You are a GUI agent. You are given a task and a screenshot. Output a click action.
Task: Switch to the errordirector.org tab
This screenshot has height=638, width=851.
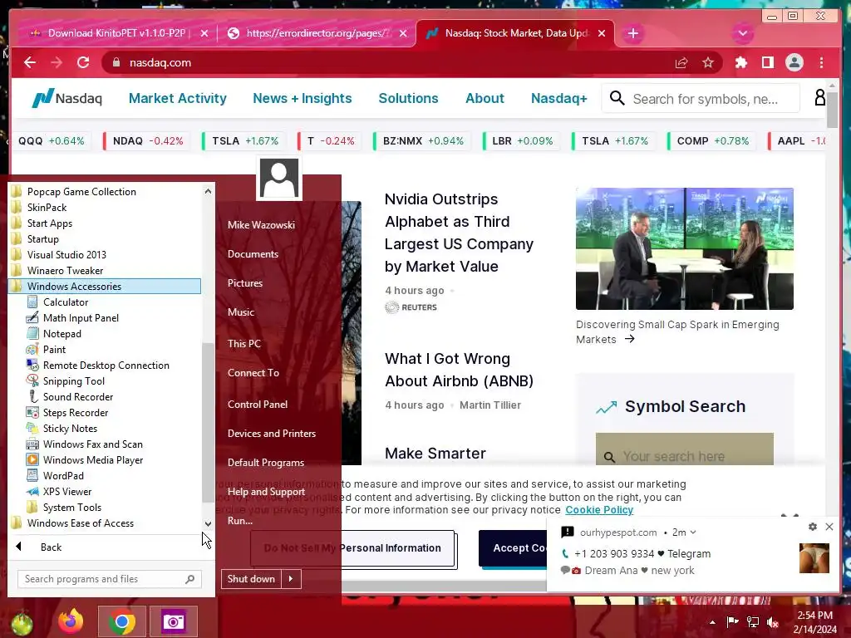pos(317,33)
